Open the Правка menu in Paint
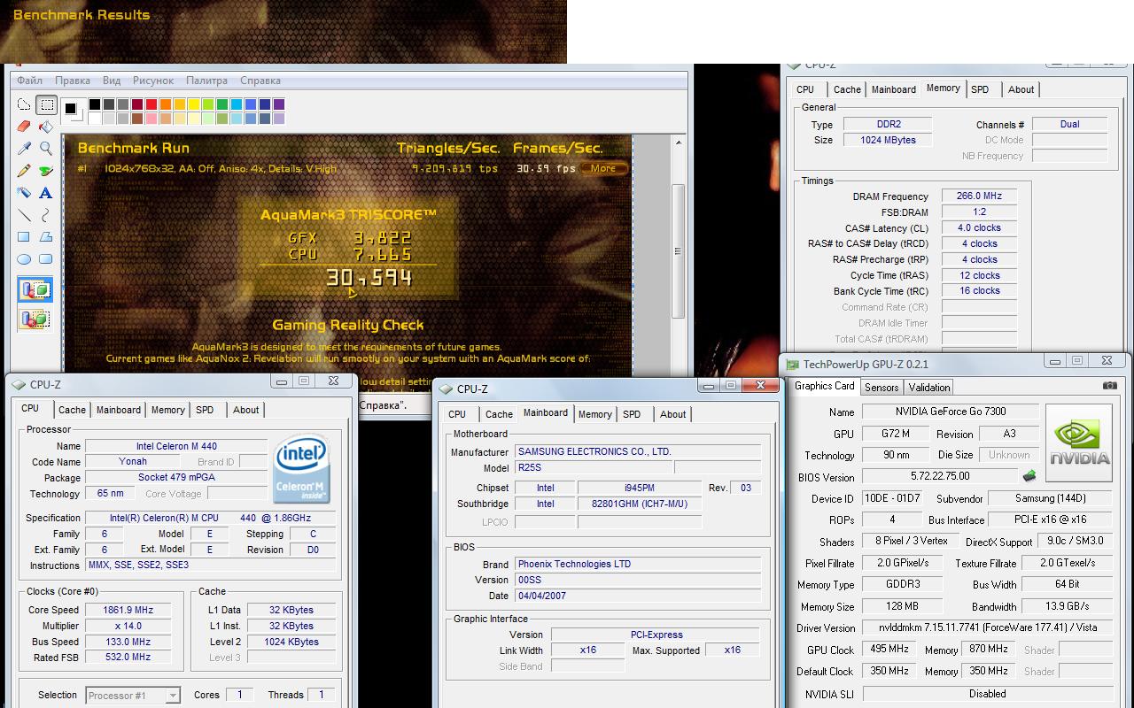 click(72, 81)
